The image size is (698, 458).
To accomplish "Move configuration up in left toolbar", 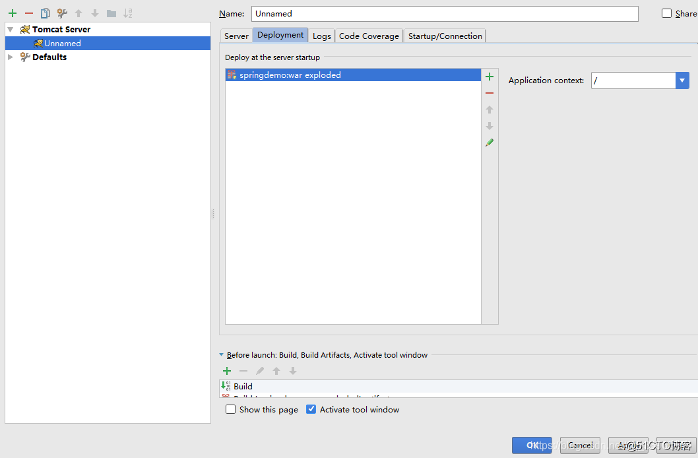I will tap(79, 13).
